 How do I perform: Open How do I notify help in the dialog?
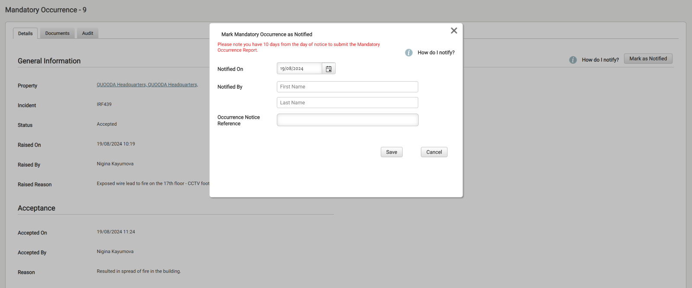tap(436, 53)
